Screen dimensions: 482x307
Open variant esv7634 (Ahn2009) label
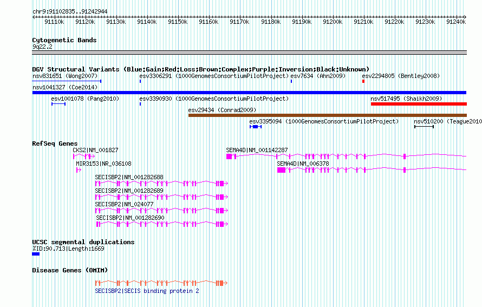318,76
